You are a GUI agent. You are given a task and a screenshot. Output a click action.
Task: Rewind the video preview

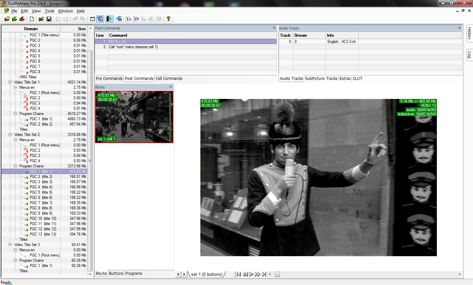point(245,275)
